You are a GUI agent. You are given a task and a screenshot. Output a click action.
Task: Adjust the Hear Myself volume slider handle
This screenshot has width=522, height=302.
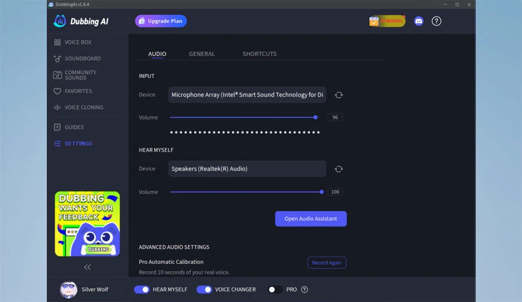pos(322,192)
